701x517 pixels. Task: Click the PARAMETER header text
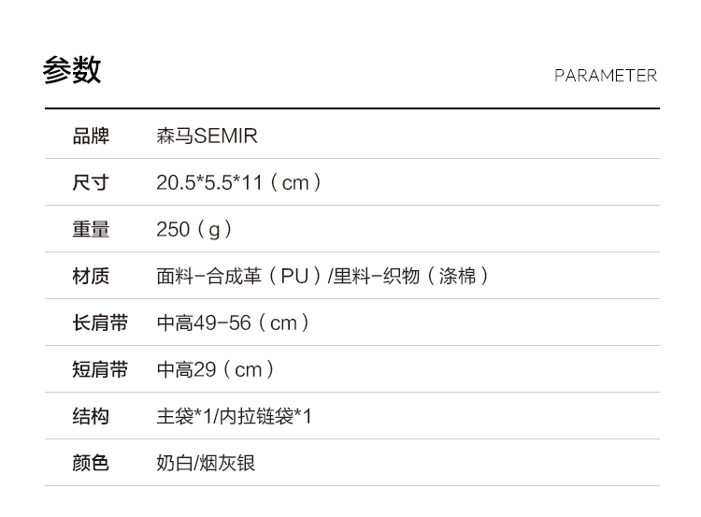point(605,76)
